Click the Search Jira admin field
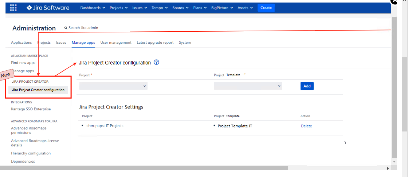408x177 pixels. pyautogui.click(x=83, y=28)
